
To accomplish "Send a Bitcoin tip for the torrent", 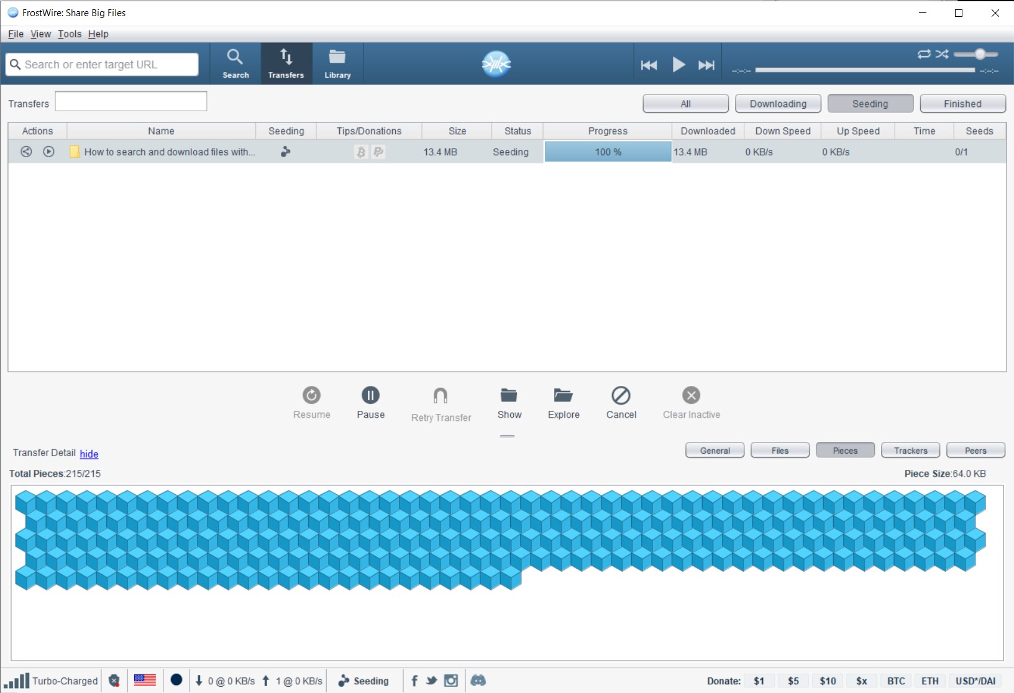I will (360, 152).
